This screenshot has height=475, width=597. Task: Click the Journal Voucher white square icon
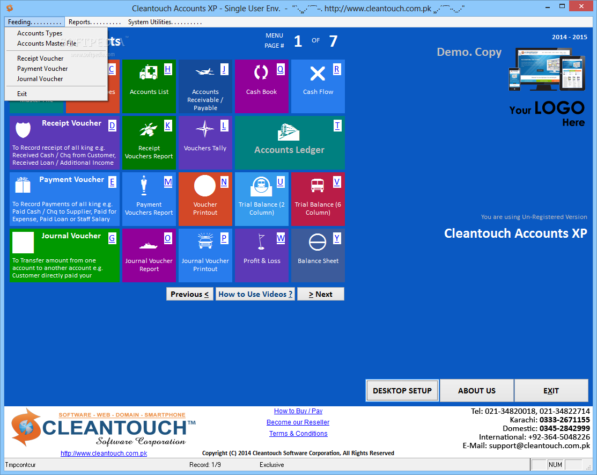[23, 242]
